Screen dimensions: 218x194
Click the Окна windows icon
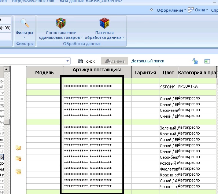click(x=191, y=10)
